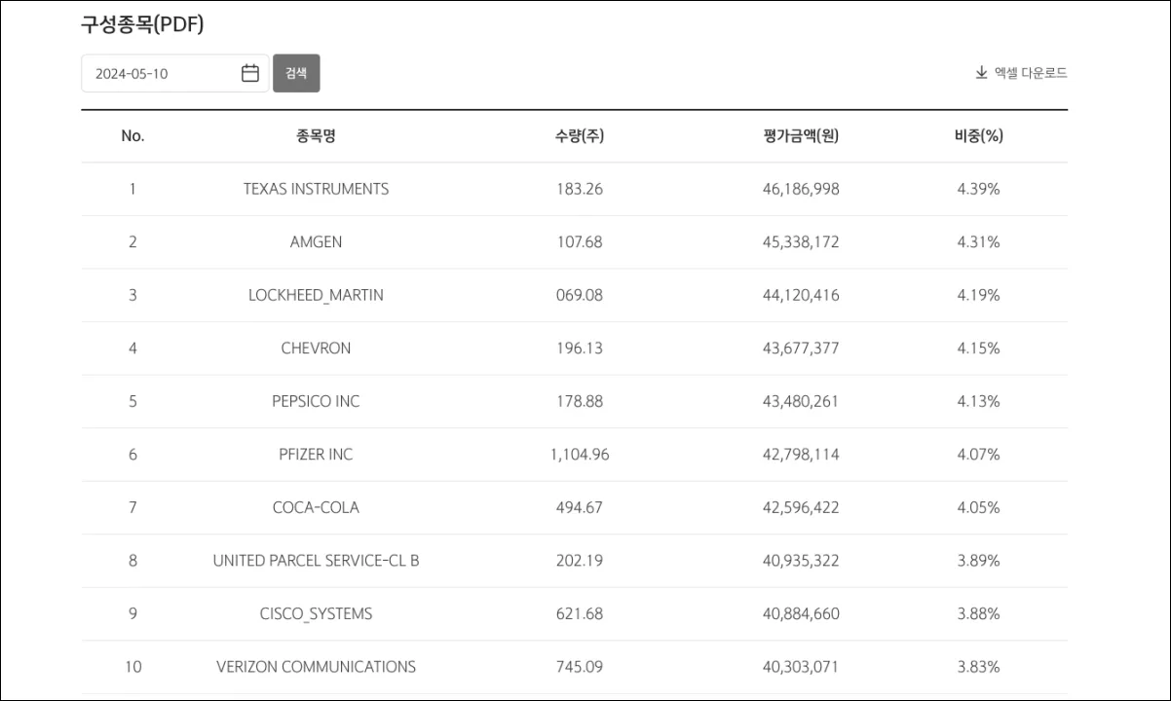Screen dimensions: 1171x701
Task: Select AMGEN stock name
Action: [x=316, y=242]
